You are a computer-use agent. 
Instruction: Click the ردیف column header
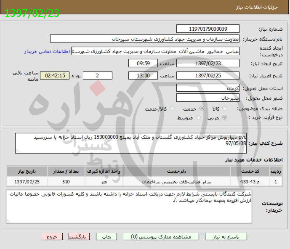tap(276, 171)
